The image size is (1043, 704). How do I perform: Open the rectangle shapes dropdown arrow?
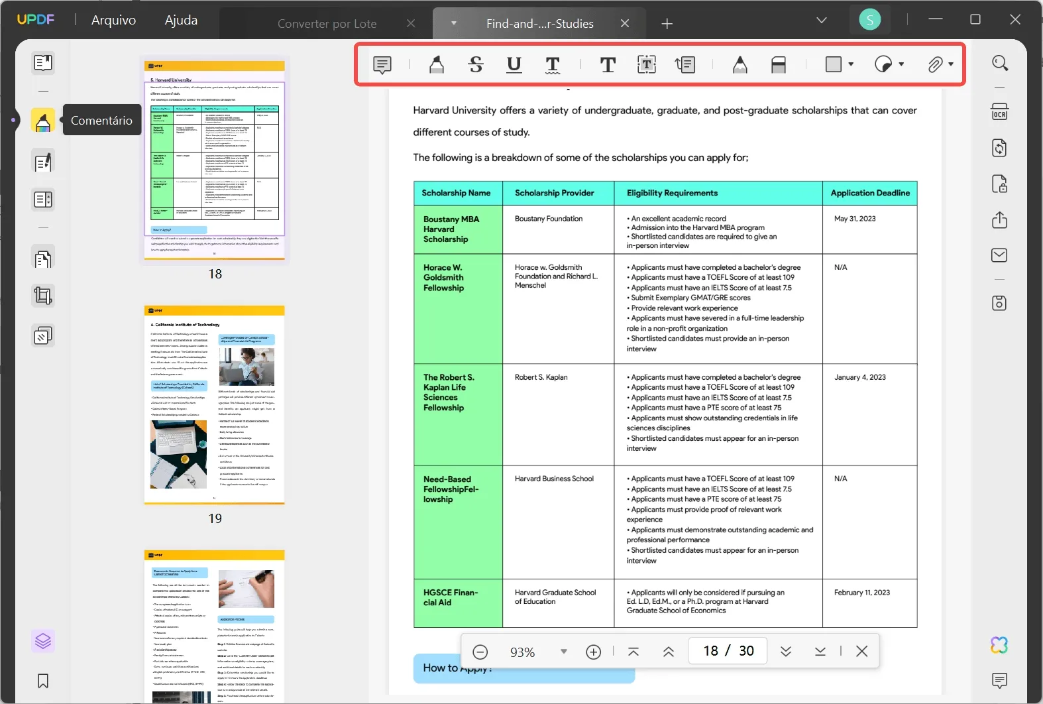click(851, 64)
